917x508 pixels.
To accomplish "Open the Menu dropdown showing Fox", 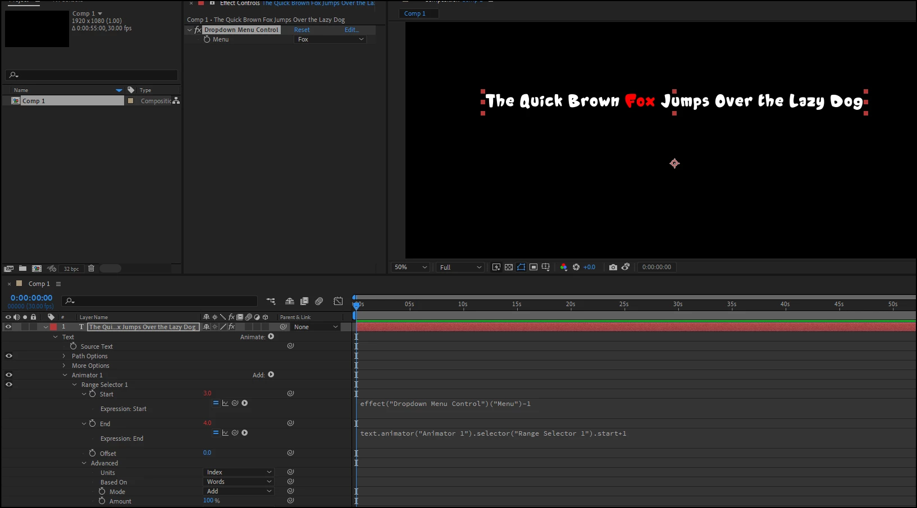I will pyautogui.click(x=330, y=39).
